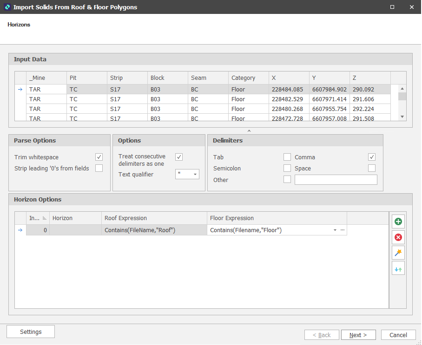Click the magic wand auto-generate icon
This screenshot has width=422, height=345.
coord(398,253)
